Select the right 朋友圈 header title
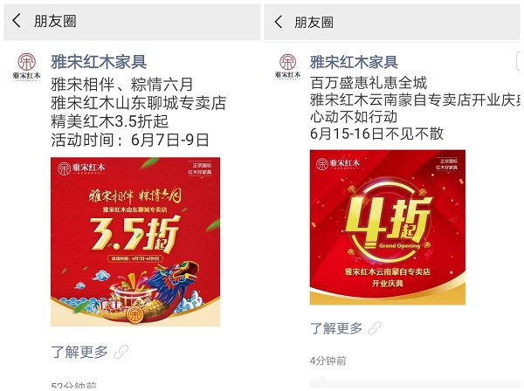 coord(314,23)
